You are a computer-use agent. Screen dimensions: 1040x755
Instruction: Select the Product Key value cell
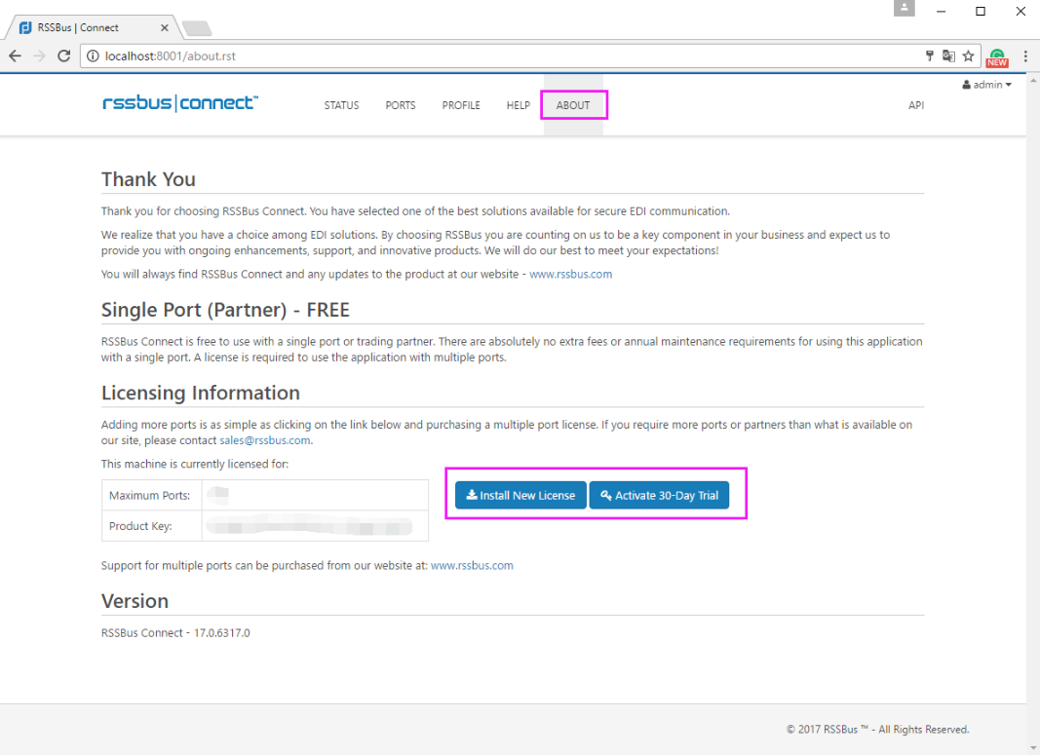pyautogui.click(x=315, y=526)
